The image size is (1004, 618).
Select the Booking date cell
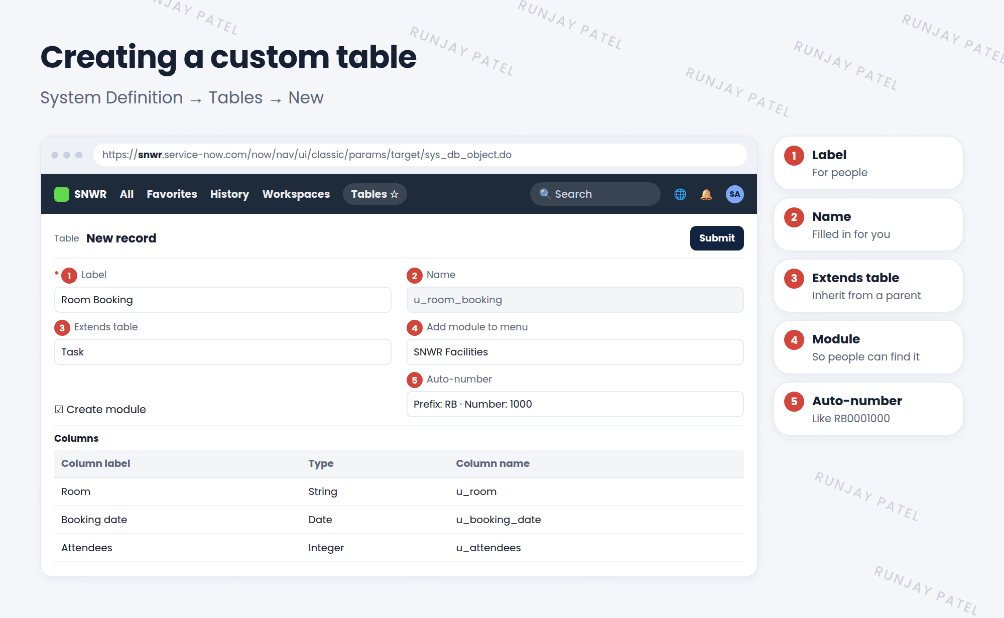[x=94, y=520]
